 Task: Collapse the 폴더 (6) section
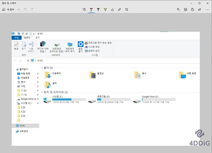pyautogui.click(x=42, y=67)
